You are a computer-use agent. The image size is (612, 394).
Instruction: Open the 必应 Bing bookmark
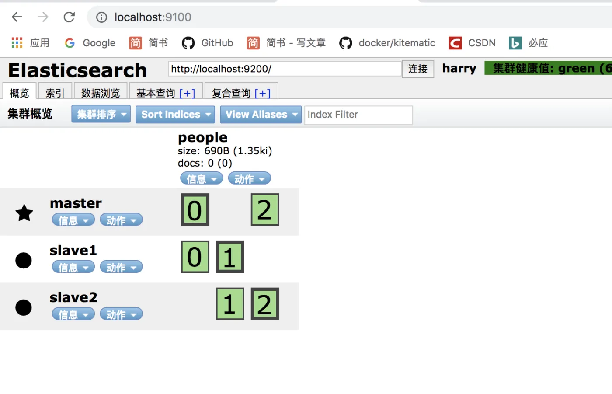[529, 43]
